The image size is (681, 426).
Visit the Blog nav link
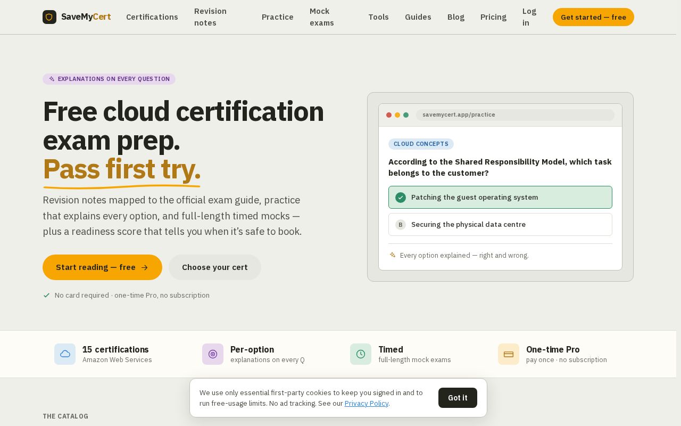tap(456, 17)
